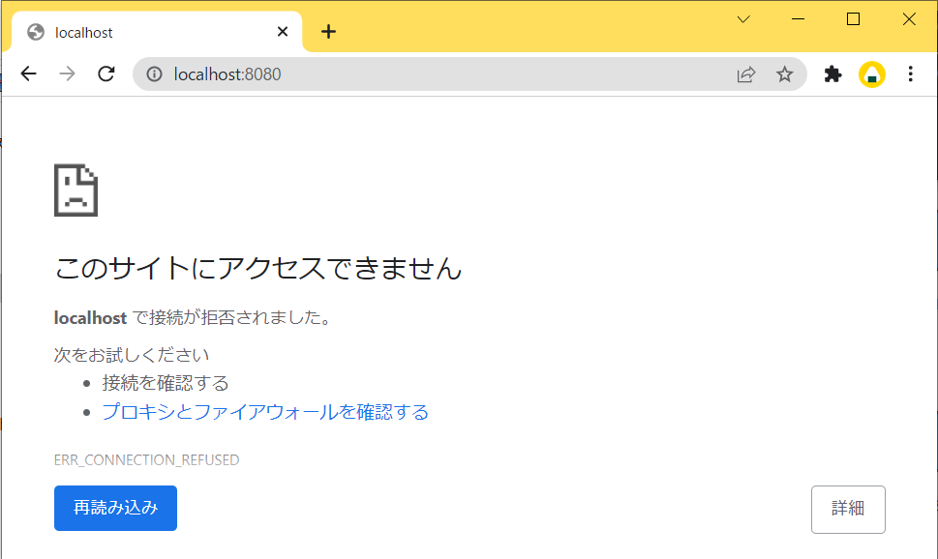This screenshot has height=559, width=938.
Task: Close the browser window
Action: tap(909, 19)
